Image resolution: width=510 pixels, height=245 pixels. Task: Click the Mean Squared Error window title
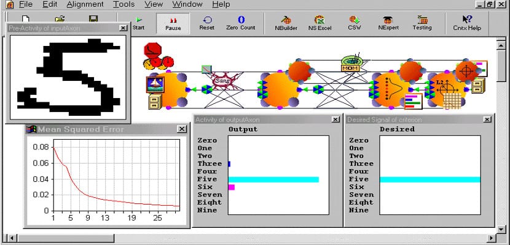coord(81,130)
